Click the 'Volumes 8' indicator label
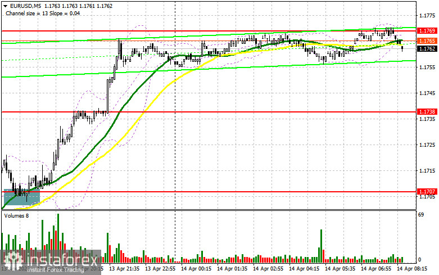The image size is (439, 275). point(16,215)
